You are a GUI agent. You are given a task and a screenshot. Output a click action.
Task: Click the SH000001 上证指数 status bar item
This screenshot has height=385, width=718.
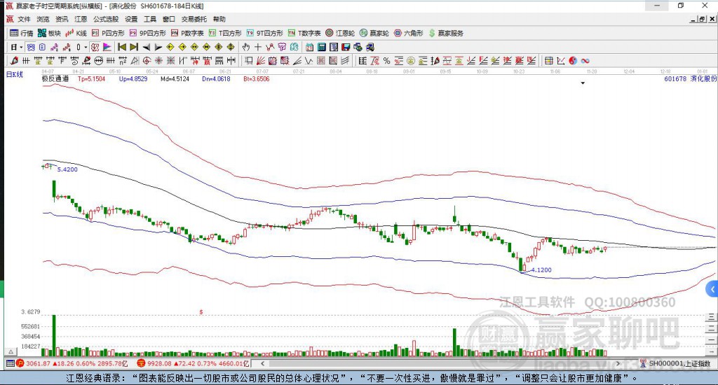click(679, 363)
